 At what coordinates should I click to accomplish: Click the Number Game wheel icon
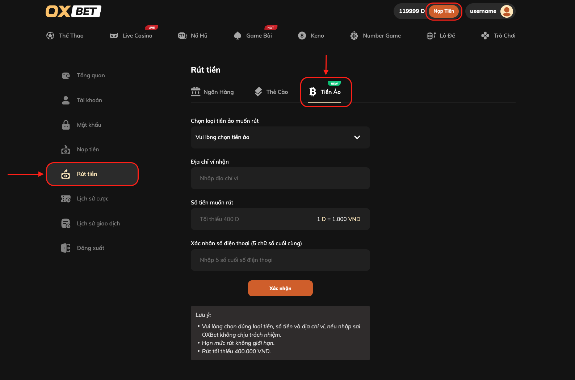pyautogui.click(x=354, y=35)
